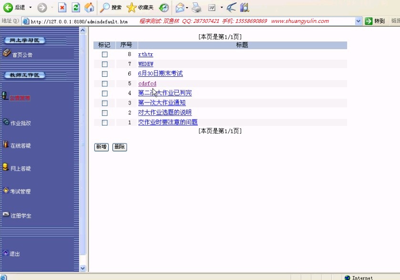The image size is (400, 280).
Task: Open the cdsfcd announcement link
Action: pos(147,83)
